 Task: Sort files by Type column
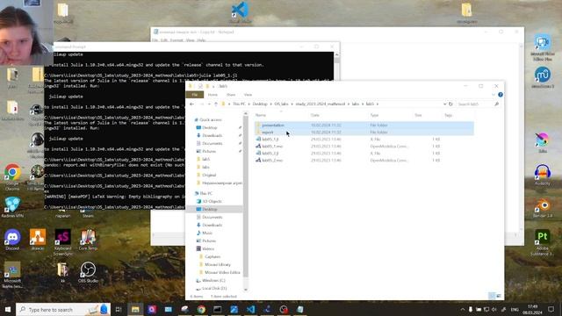click(x=374, y=115)
